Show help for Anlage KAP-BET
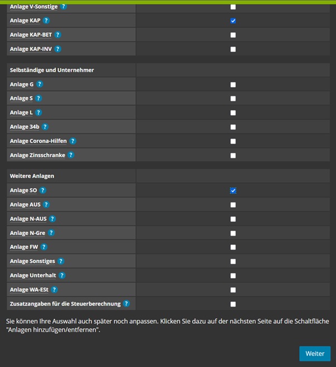Screen dimensions: 336x367 [x=58, y=35]
